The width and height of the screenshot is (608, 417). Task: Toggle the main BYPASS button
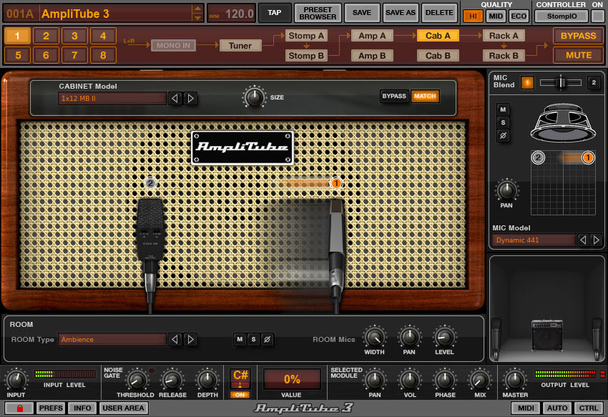[x=578, y=36]
